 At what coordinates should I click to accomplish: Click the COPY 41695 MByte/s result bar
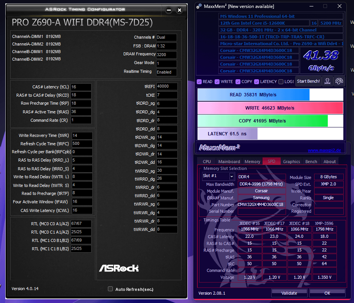(270, 121)
